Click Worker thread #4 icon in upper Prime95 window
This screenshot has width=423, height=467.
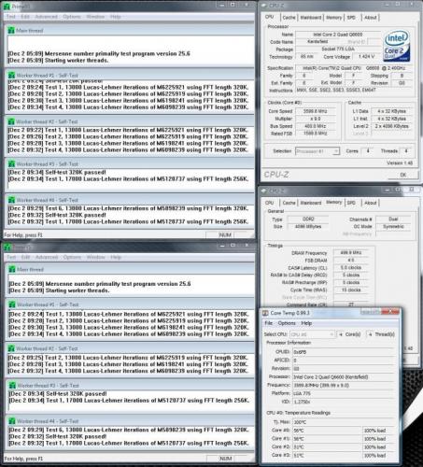(x=11, y=200)
